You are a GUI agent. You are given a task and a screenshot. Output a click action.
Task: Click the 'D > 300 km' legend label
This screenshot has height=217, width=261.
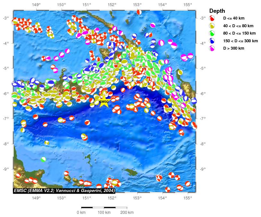[234, 49]
